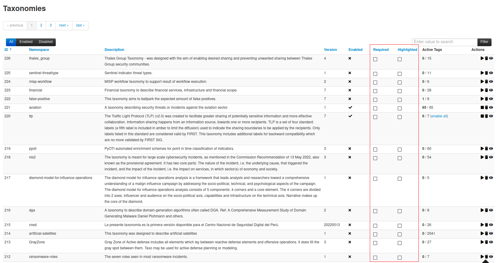This screenshot has width=496, height=263.
Task: Select the '20220513' version cell
Action: [x=332, y=225]
